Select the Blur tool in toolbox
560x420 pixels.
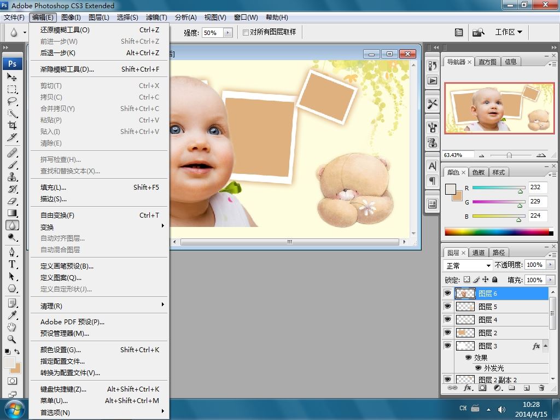[x=12, y=225]
